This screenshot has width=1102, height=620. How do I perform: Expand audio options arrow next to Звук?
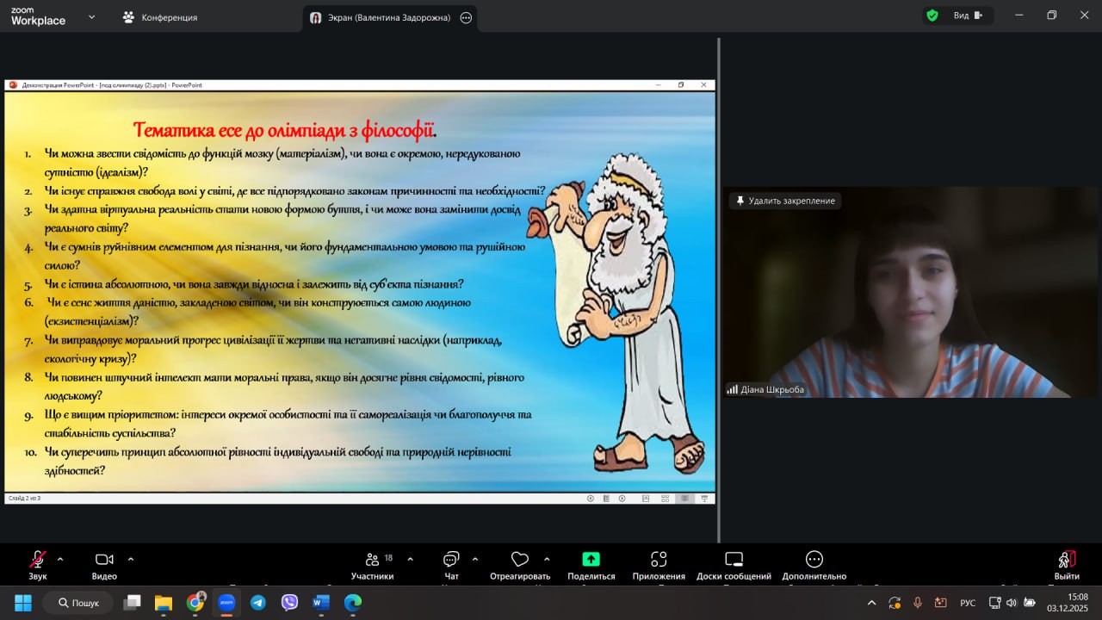tap(60, 559)
